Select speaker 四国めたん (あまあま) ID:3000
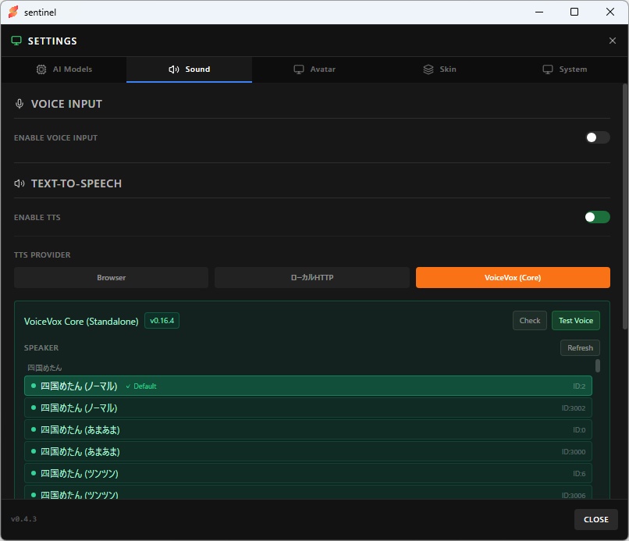Viewport: 629px width, 541px height. tap(308, 452)
